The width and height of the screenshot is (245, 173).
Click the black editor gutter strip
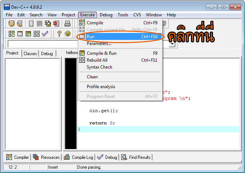coord(71,103)
